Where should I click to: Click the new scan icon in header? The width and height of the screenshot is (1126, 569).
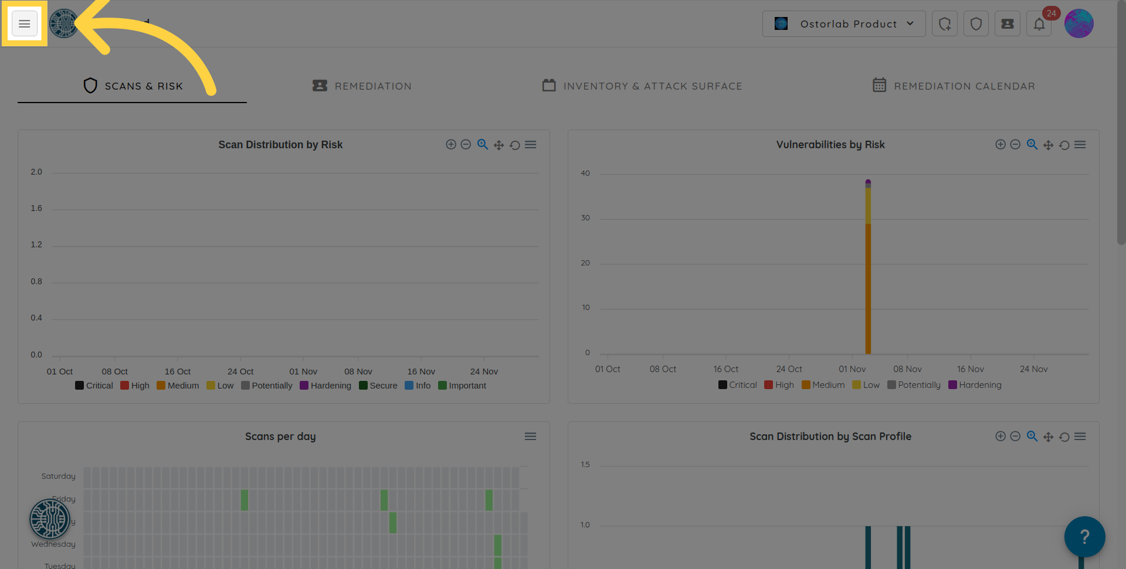coord(944,24)
